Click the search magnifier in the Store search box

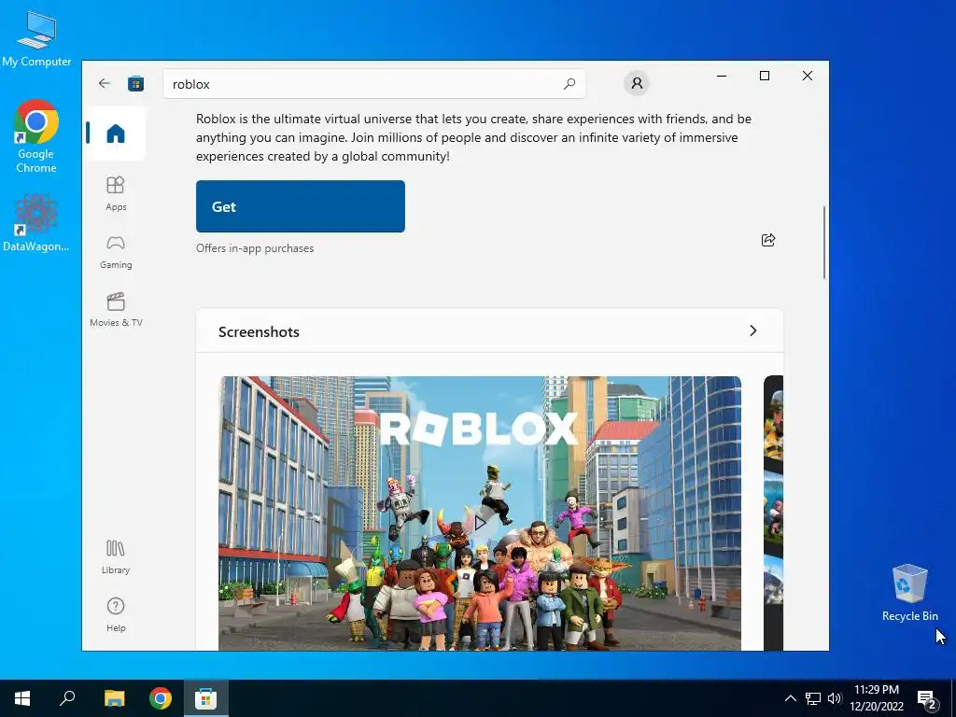coord(569,84)
